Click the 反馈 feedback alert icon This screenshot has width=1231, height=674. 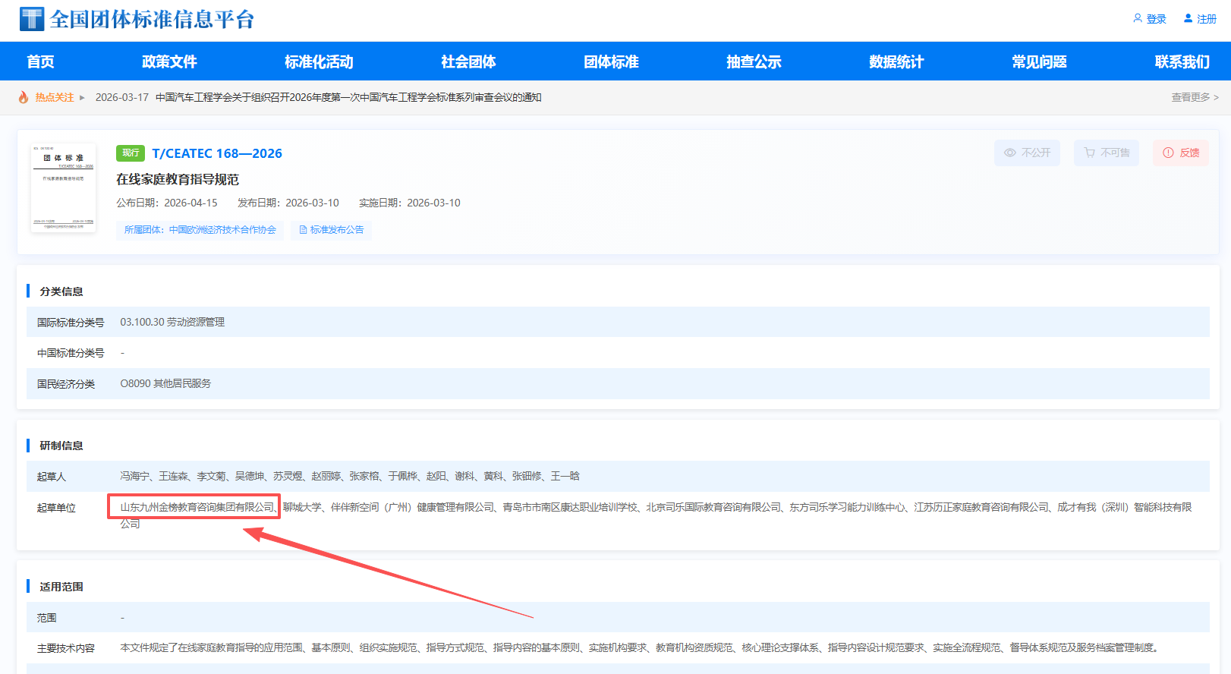coord(1168,153)
